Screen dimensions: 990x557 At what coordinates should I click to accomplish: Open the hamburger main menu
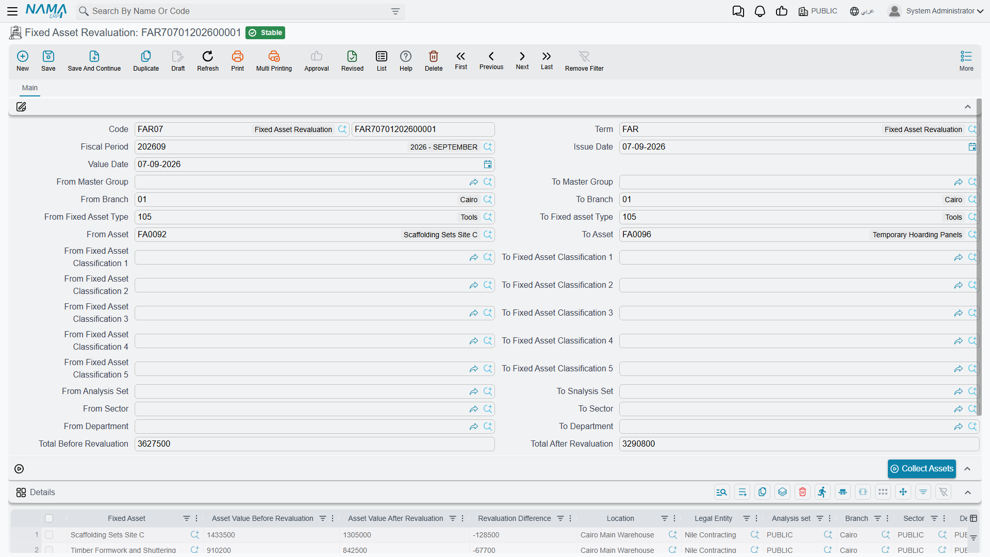[12, 11]
